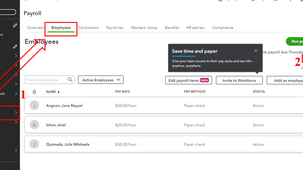The height and width of the screenshot is (170, 303).
Task: Focus the Find an employee search field
Action: [x=46, y=80]
